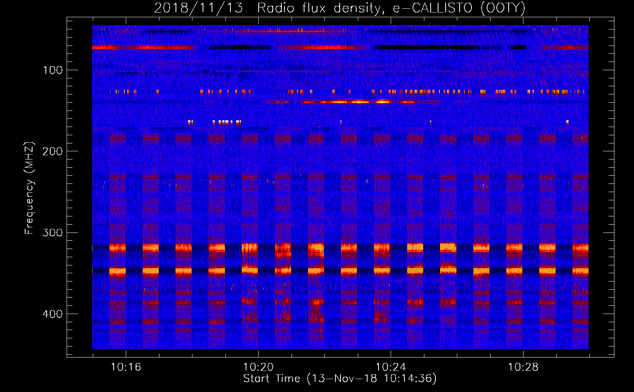The image size is (634, 392).
Task: Click the 10:24 time tick label
Action: (391, 367)
